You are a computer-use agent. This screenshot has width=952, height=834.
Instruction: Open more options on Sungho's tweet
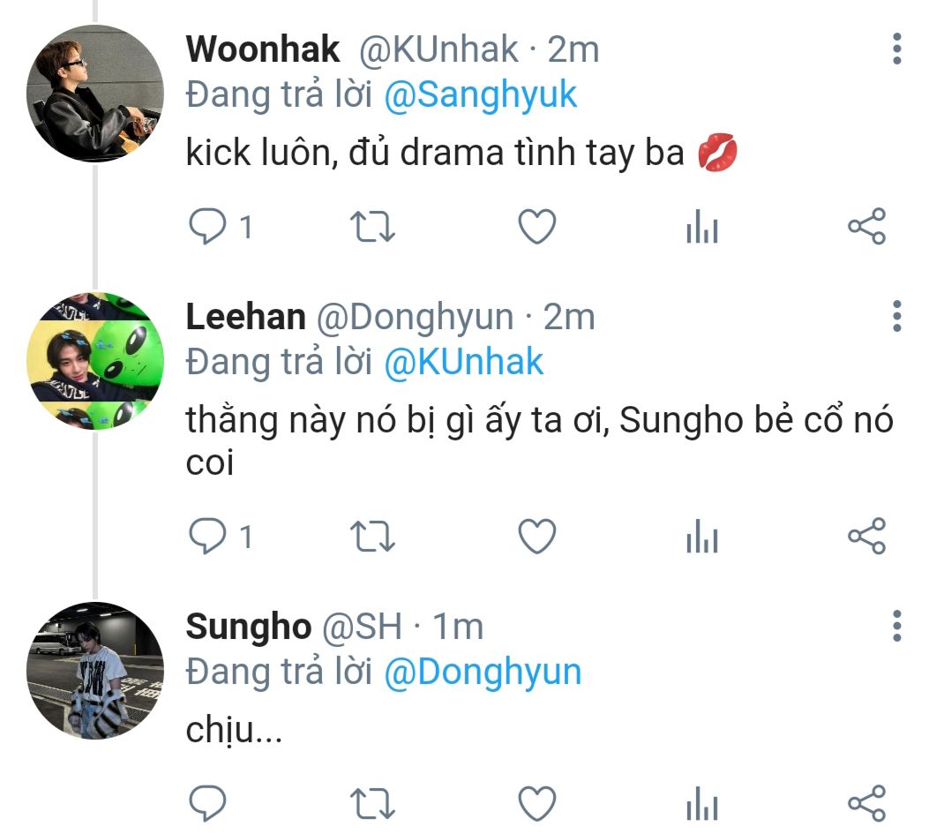(896, 626)
